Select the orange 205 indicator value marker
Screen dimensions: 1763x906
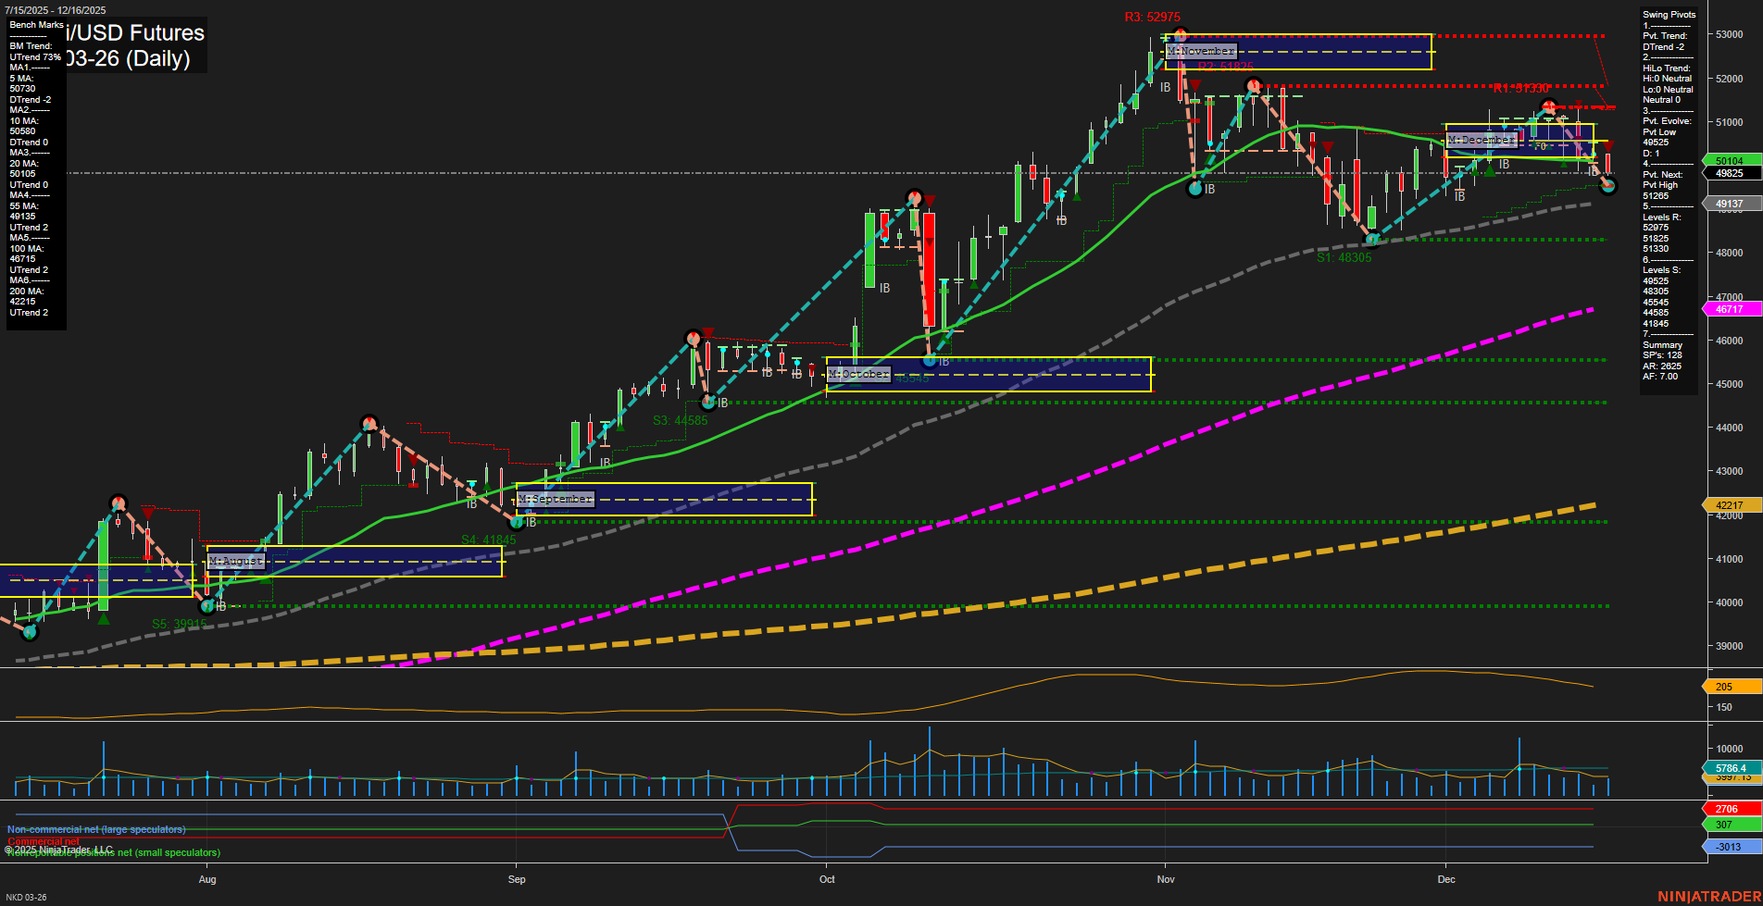[x=1726, y=687]
